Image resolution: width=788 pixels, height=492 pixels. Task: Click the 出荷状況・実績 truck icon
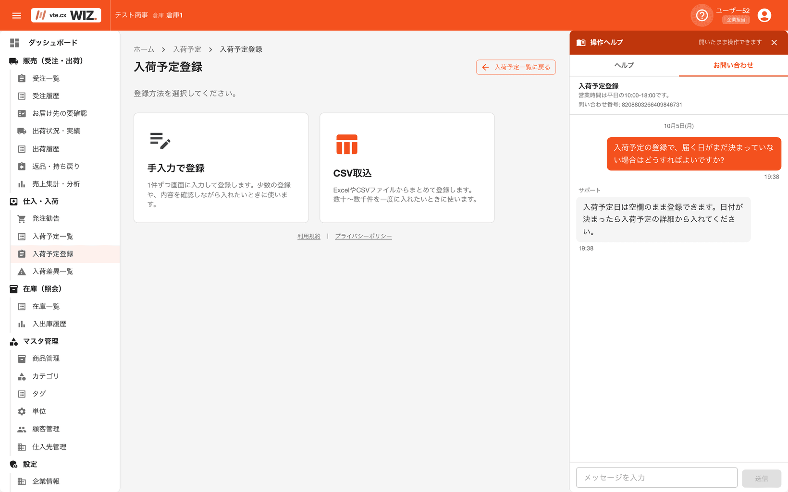[x=22, y=131]
